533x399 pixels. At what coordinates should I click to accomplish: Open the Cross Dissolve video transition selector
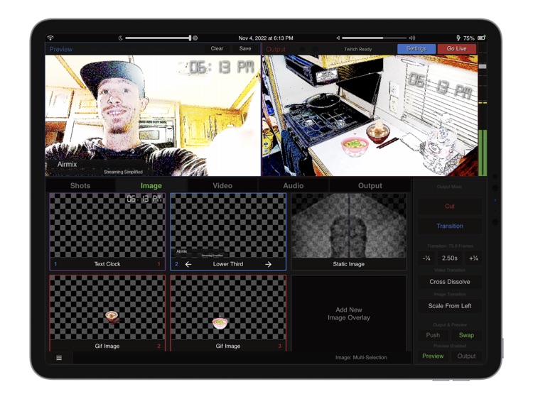[450, 282]
